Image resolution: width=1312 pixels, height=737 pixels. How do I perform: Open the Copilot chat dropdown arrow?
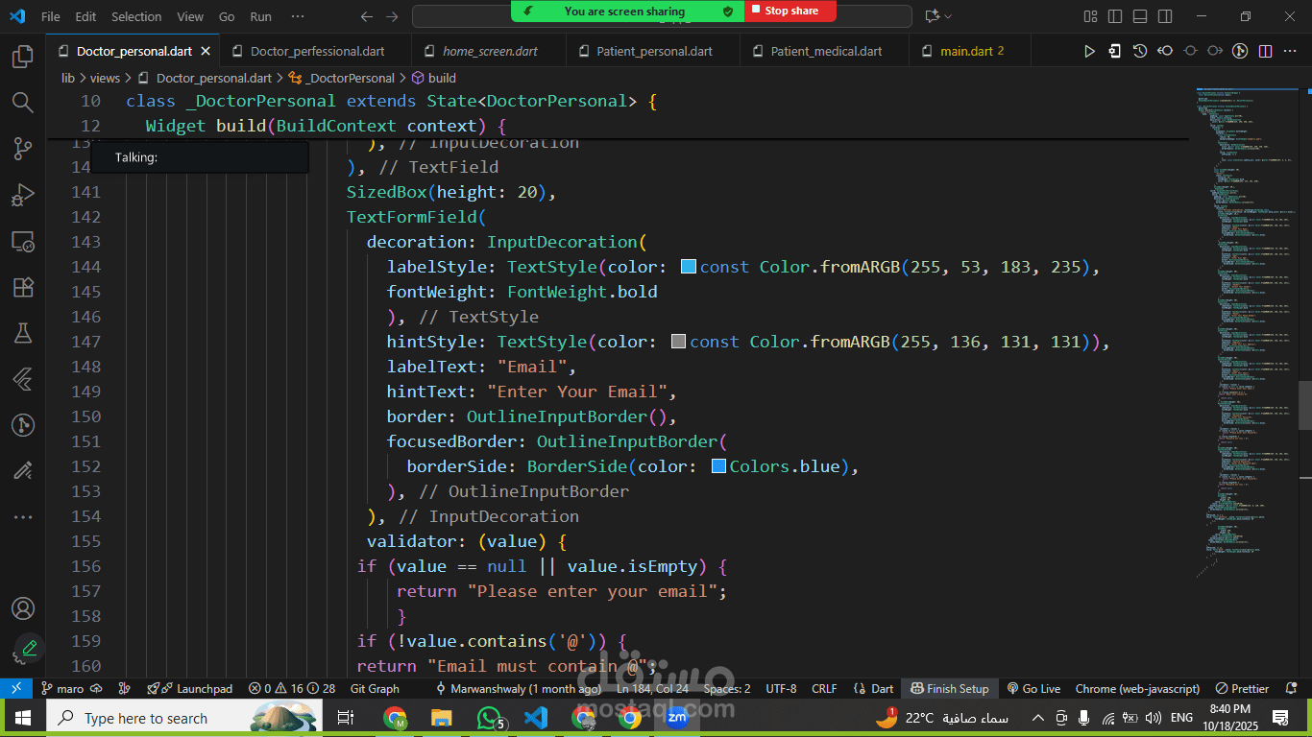(x=949, y=16)
